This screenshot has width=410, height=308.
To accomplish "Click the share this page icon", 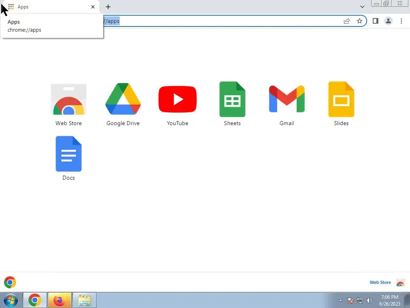I will (347, 21).
